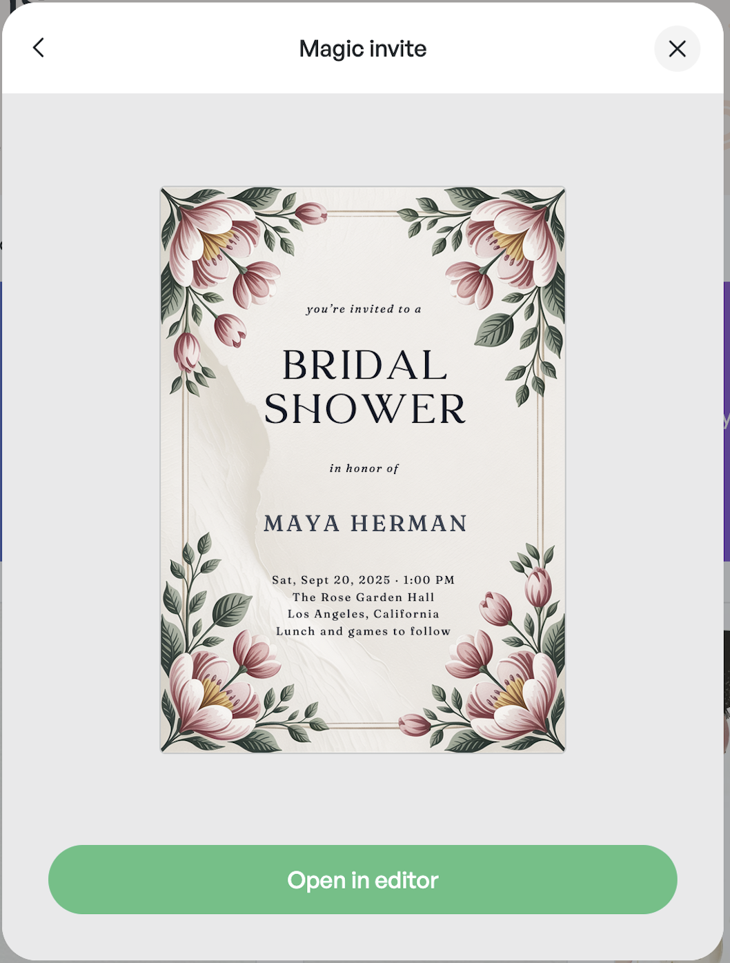Click The Rose Garden Hall venue line
The height and width of the screenshot is (963, 730).
coord(364,597)
